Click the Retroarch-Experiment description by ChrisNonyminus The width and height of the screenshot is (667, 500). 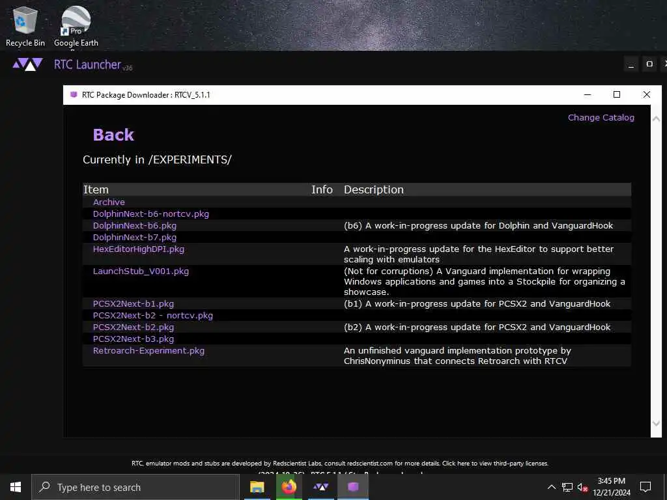[457, 356]
